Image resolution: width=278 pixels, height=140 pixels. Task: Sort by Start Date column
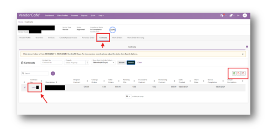click(x=203, y=81)
